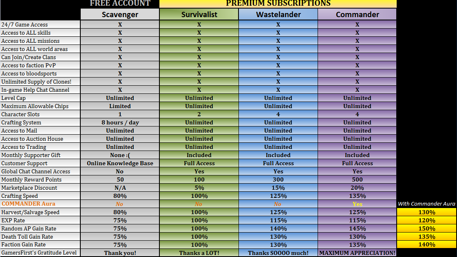Click the COMMANDER Aura row label
The image size is (457, 257).
pyautogui.click(x=28, y=204)
